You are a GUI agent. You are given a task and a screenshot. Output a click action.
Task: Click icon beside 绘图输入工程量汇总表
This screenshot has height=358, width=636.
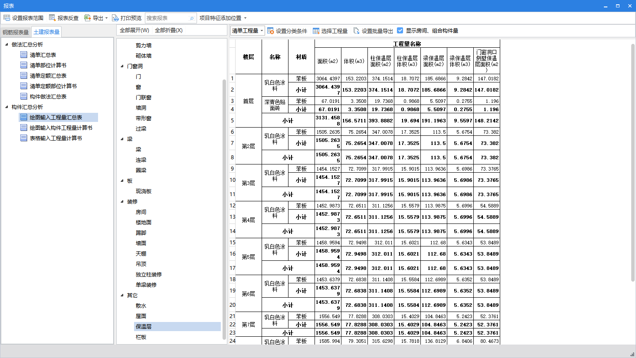coord(24,117)
